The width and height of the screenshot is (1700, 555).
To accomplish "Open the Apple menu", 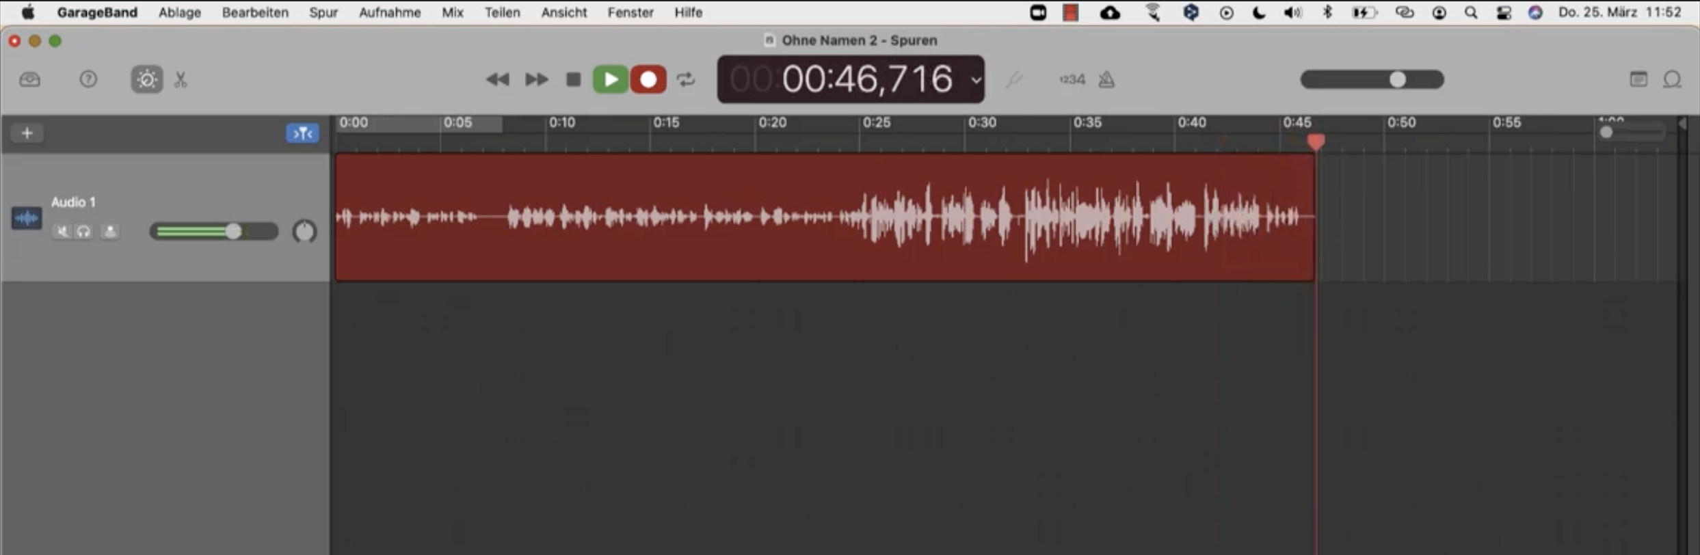I will (x=28, y=12).
